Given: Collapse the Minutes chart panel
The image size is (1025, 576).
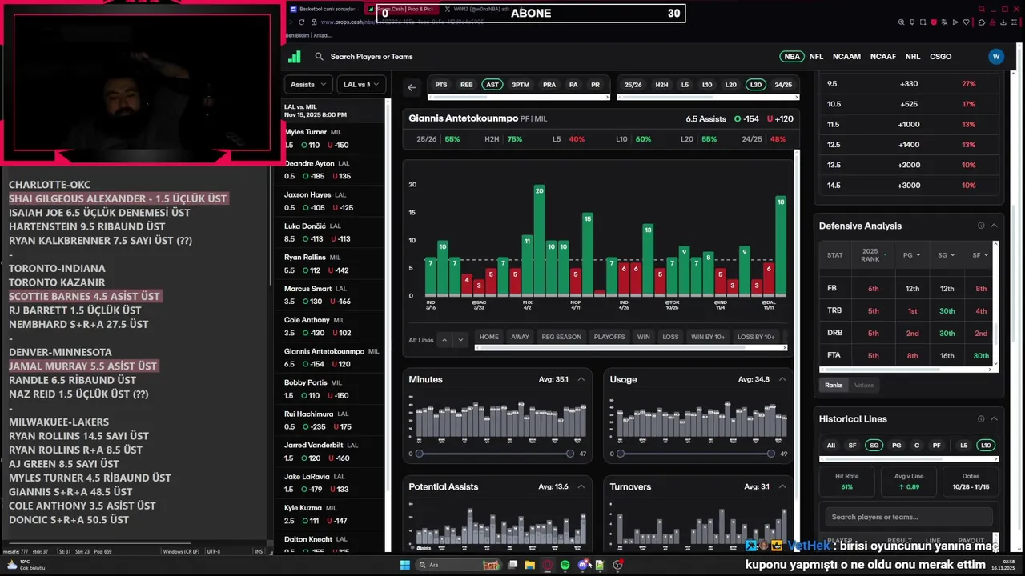Looking at the screenshot, I should click(581, 379).
